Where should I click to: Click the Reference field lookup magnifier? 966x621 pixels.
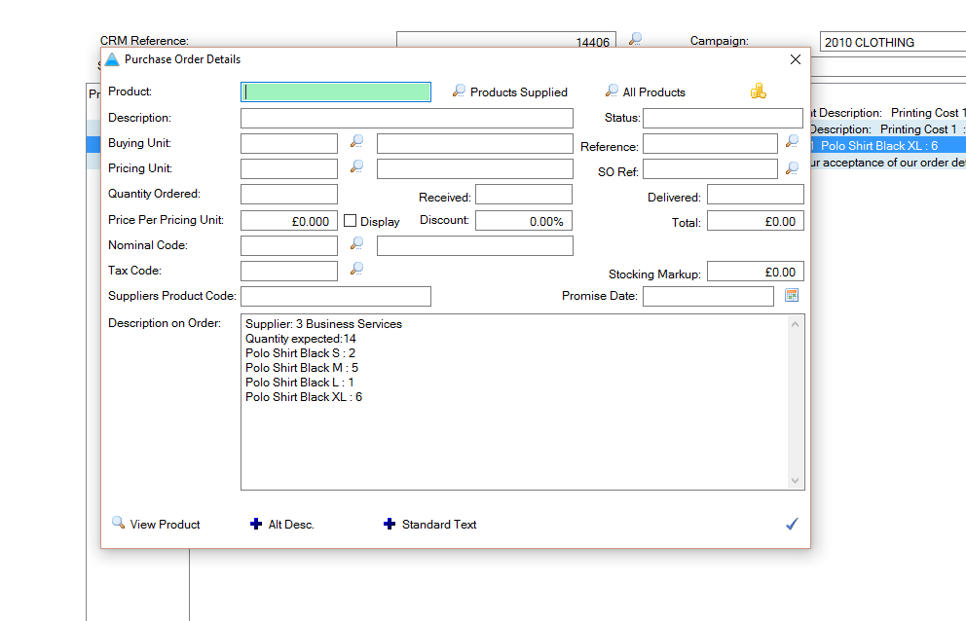[x=793, y=142]
